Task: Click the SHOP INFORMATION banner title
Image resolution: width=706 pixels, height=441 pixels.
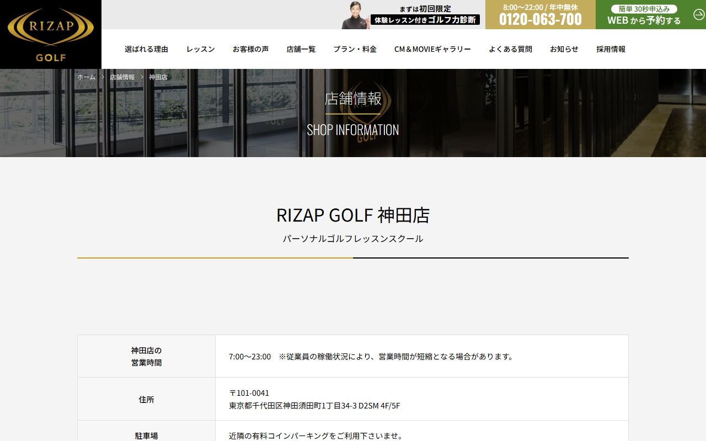Action: point(353,130)
